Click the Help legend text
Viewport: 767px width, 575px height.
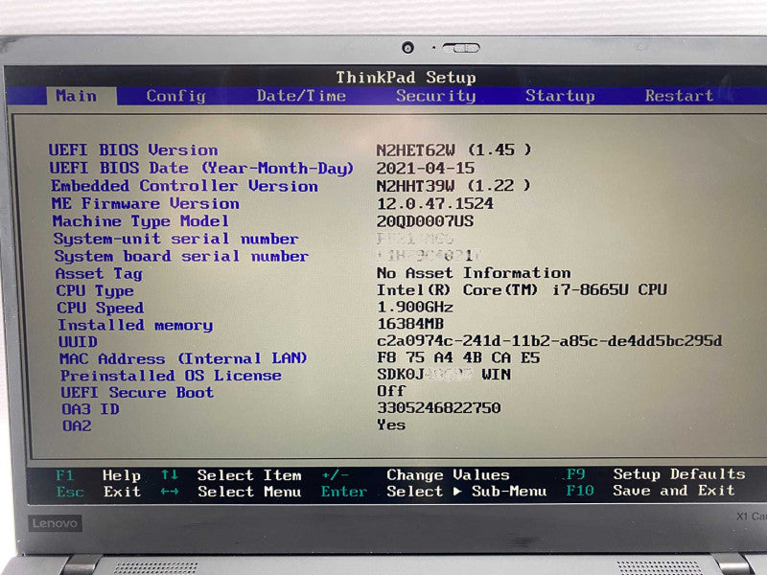click(x=122, y=475)
